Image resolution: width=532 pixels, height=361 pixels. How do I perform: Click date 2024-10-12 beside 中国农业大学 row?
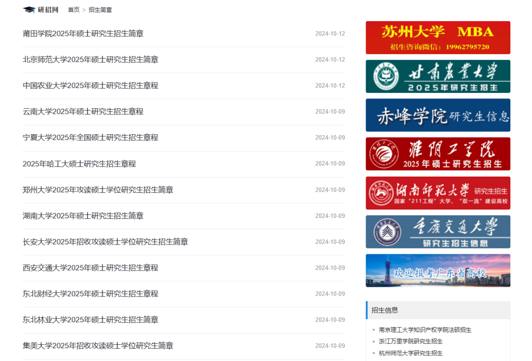point(330,86)
